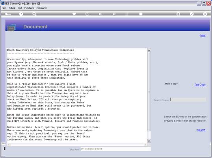Click the key icon in the toolbar

coord(8,14)
